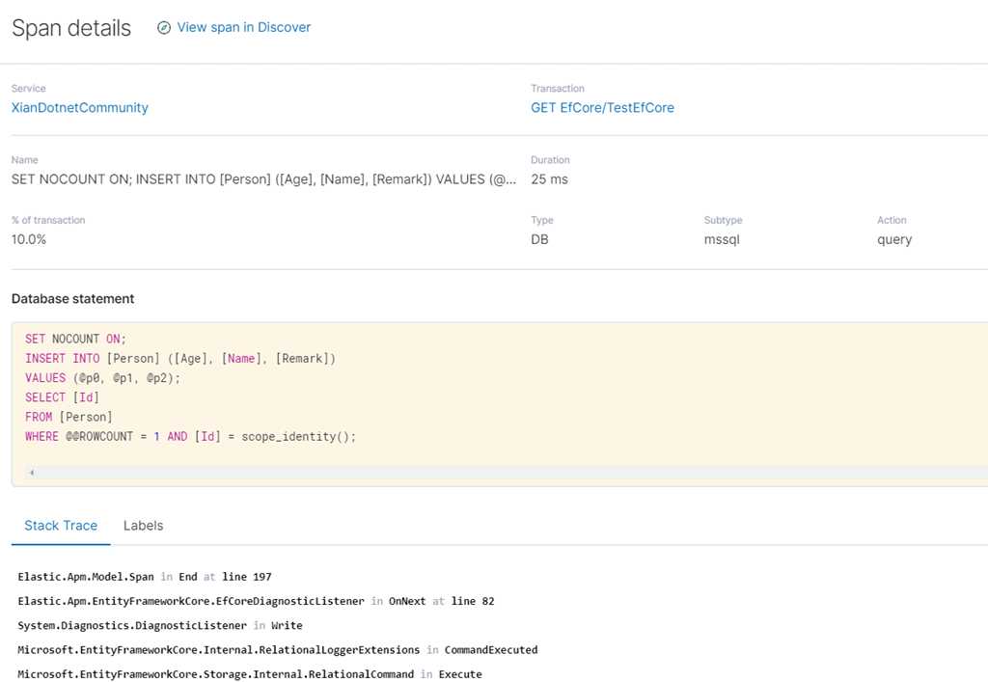988x682 pixels.
Task: Click System.Diagnostics.DiagnosticListener Write frame
Action: tap(160, 626)
